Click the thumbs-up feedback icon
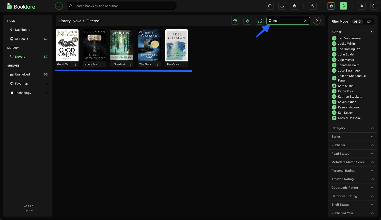This screenshot has height=220, width=381. (x=331, y=6)
